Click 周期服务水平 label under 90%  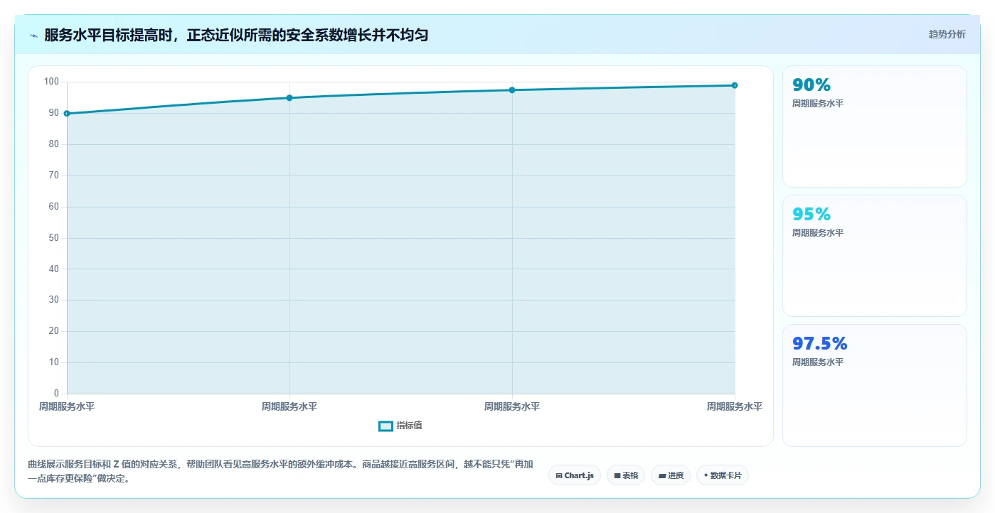pyautogui.click(x=818, y=104)
